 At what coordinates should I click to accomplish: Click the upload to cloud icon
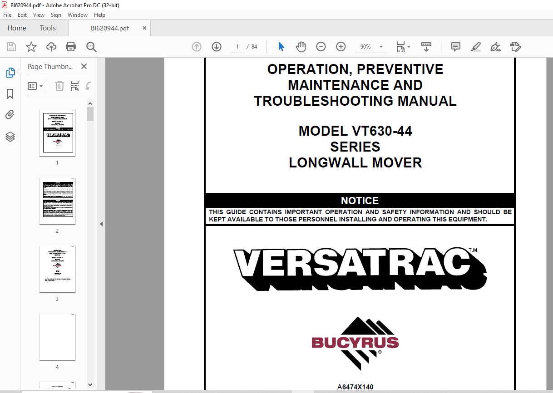tap(51, 47)
